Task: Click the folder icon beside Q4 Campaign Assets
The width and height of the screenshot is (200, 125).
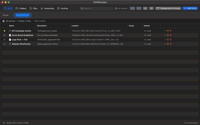Action: coord(10,31)
